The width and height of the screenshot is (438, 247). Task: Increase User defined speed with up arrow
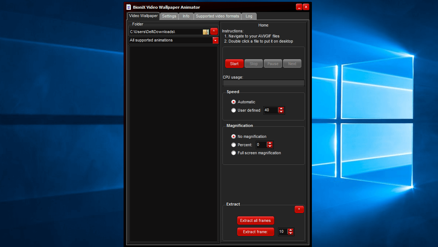pos(281,108)
